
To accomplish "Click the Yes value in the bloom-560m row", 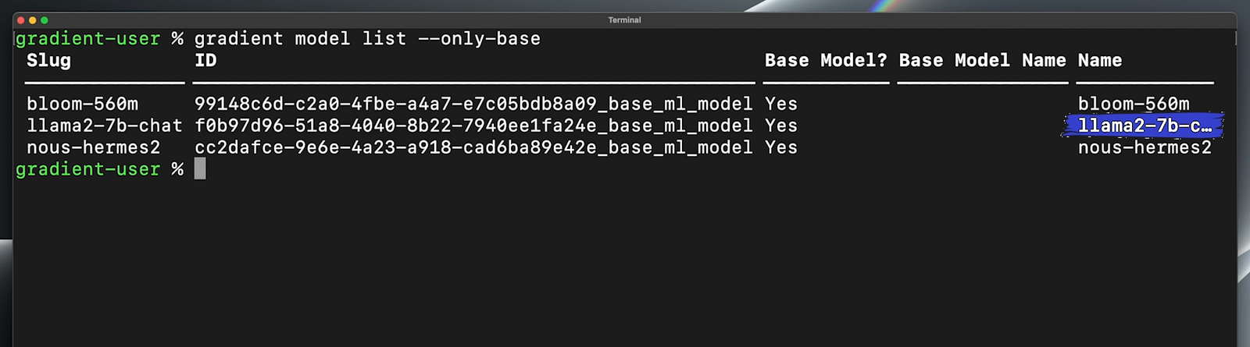I will [x=781, y=104].
